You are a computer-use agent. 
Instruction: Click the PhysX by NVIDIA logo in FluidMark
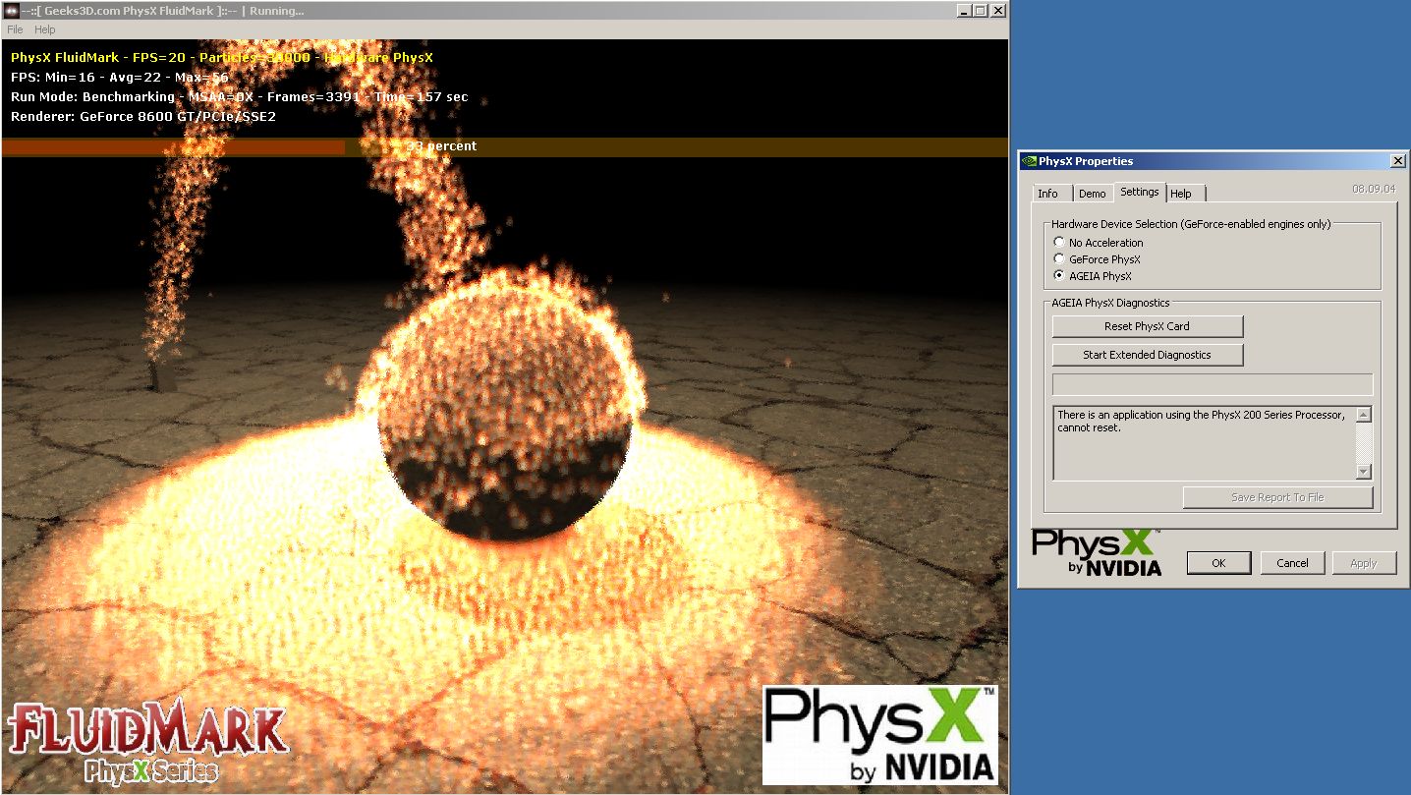pyautogui.click(x=879, y=735)
